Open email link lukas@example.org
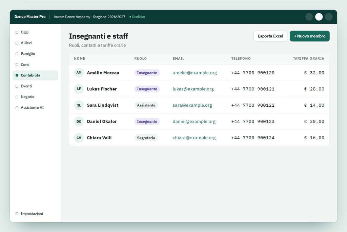Screen dimensions: 347x232 pyautogui.click(x=193, y=89)
